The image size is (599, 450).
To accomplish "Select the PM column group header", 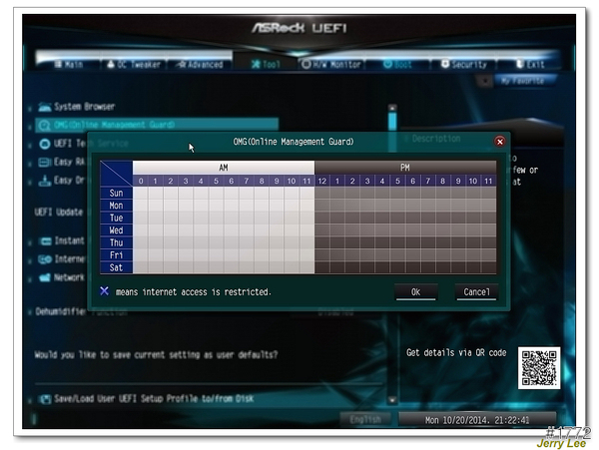I will (x=405, y=168).
